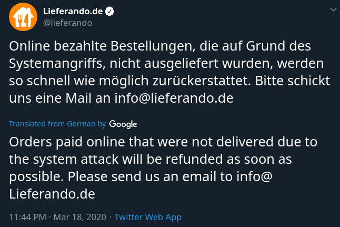Open the Lieferando orange house avatar

pyautogui.click(x=23, y=17)
